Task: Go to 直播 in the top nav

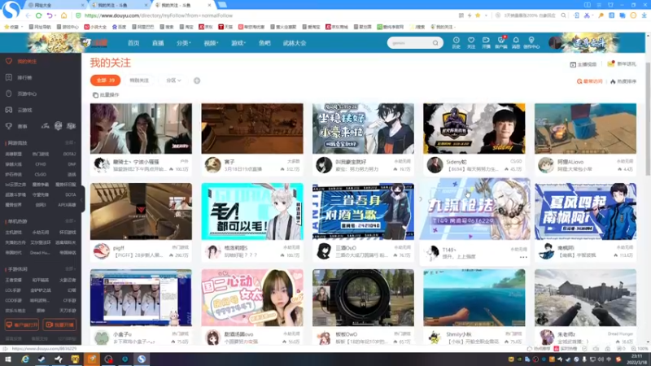Action: pos(158,43)
